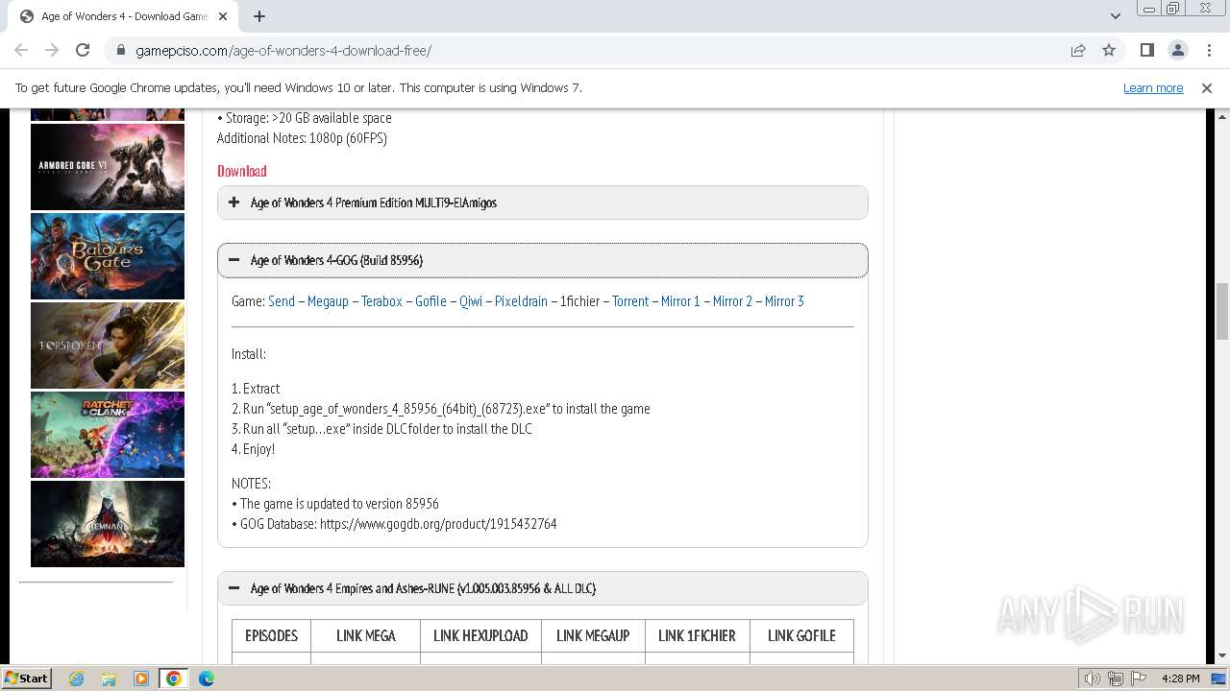Image resolution: width=1230 pixels, height=691 pixels.
Task: Open Baldur's Gate game thumbnail
Action: coord(108,256)
